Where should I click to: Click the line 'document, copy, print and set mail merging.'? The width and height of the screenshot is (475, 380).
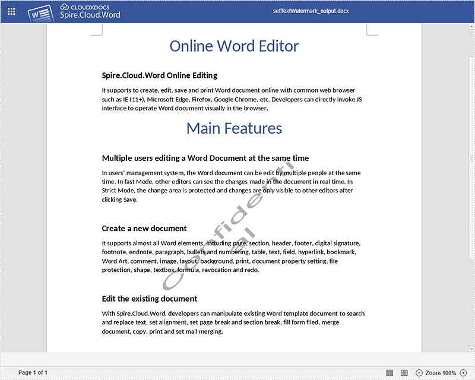tap(162, 331)
